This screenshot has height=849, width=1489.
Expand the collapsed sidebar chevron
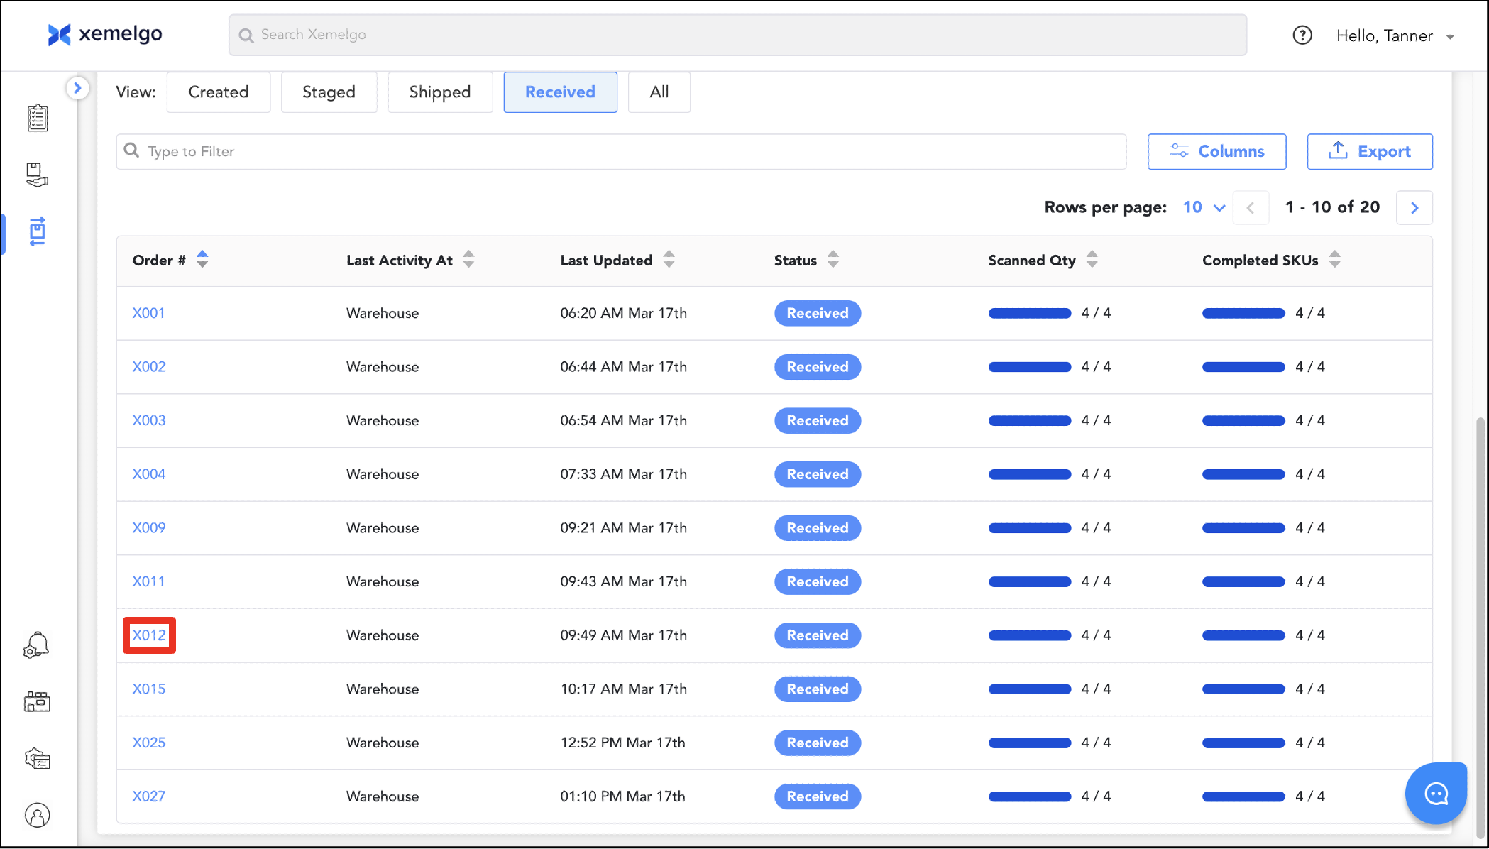77,88
